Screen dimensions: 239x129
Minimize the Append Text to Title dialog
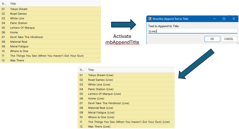click(x=214, y=19)
